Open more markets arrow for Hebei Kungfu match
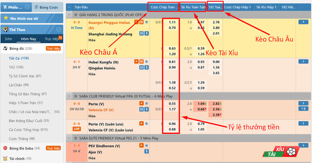The image size is (312, 163). tap(303, 61)
